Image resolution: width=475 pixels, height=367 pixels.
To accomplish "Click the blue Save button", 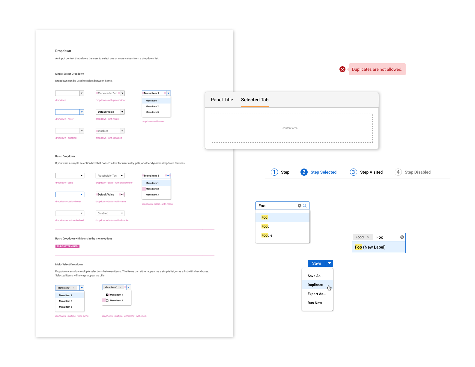I will [317, 263].
